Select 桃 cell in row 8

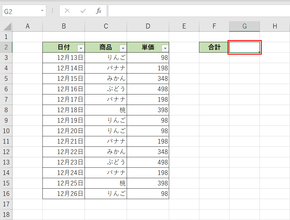click(106, 110)
